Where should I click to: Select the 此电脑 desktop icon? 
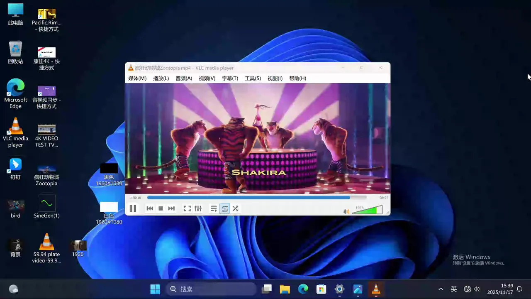15,14
